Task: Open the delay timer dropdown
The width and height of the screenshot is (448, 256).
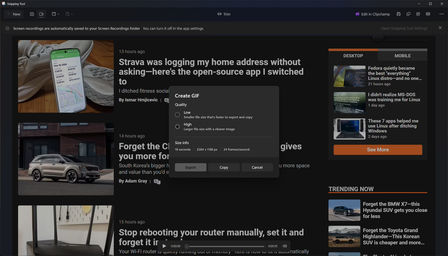Action: coord(69,14)
